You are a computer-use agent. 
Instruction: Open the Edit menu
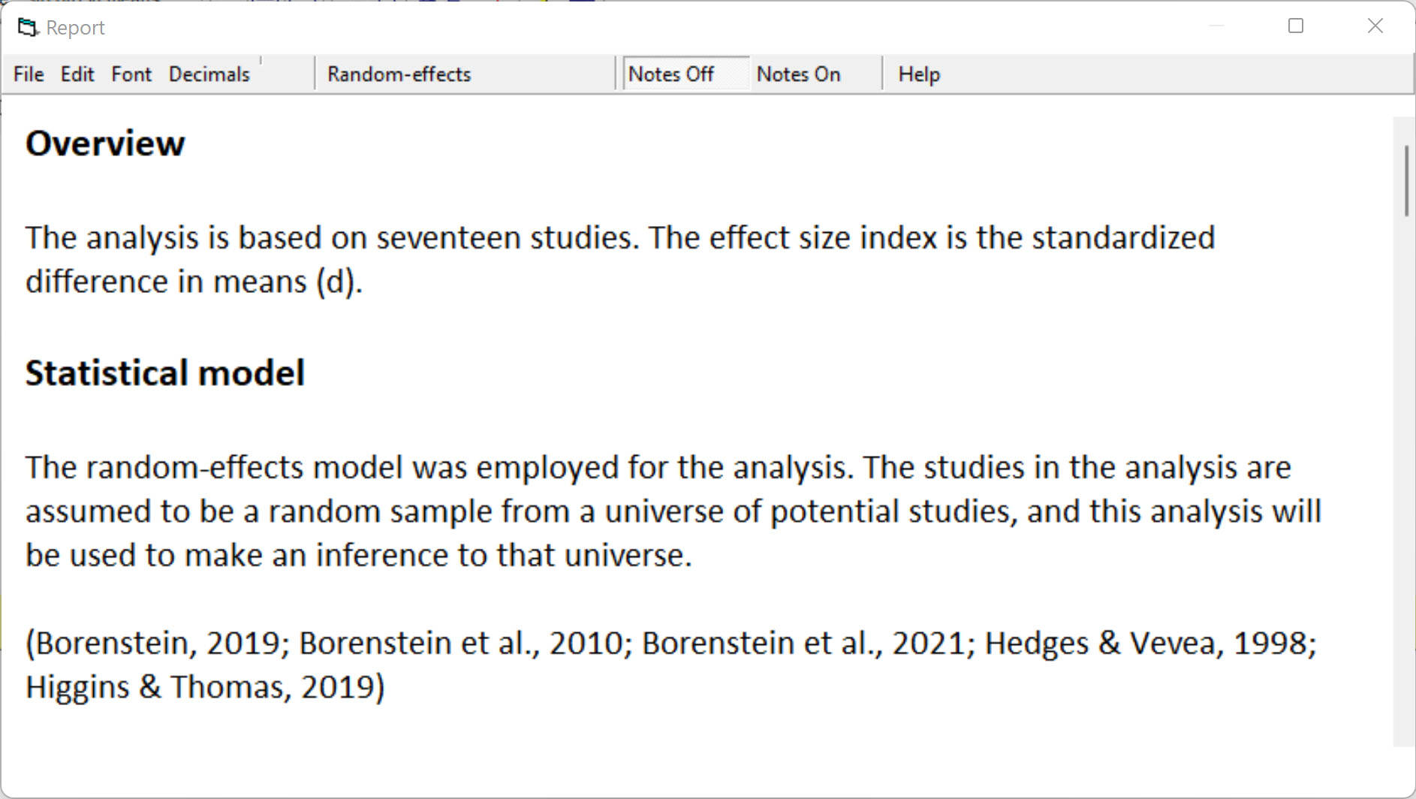click(x=77, y=74)
